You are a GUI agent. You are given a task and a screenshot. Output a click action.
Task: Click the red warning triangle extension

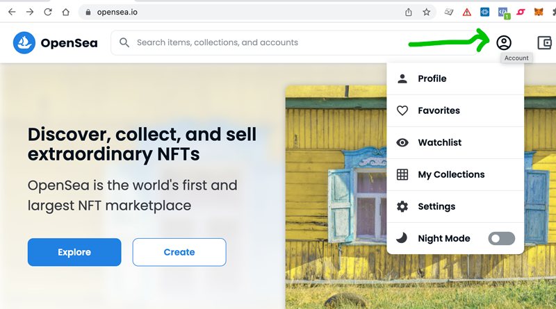pyautogui.click(x=466, y=12)
